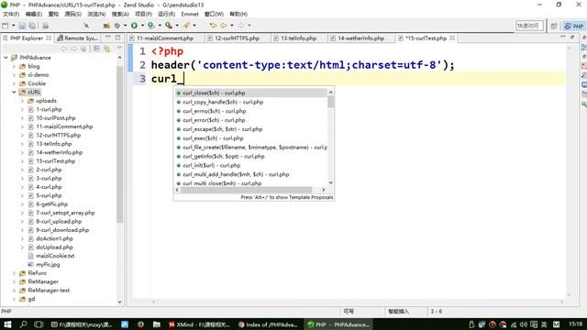Select myPic.jpg file
The image size is (587, 330).
(x=48, y=265)
